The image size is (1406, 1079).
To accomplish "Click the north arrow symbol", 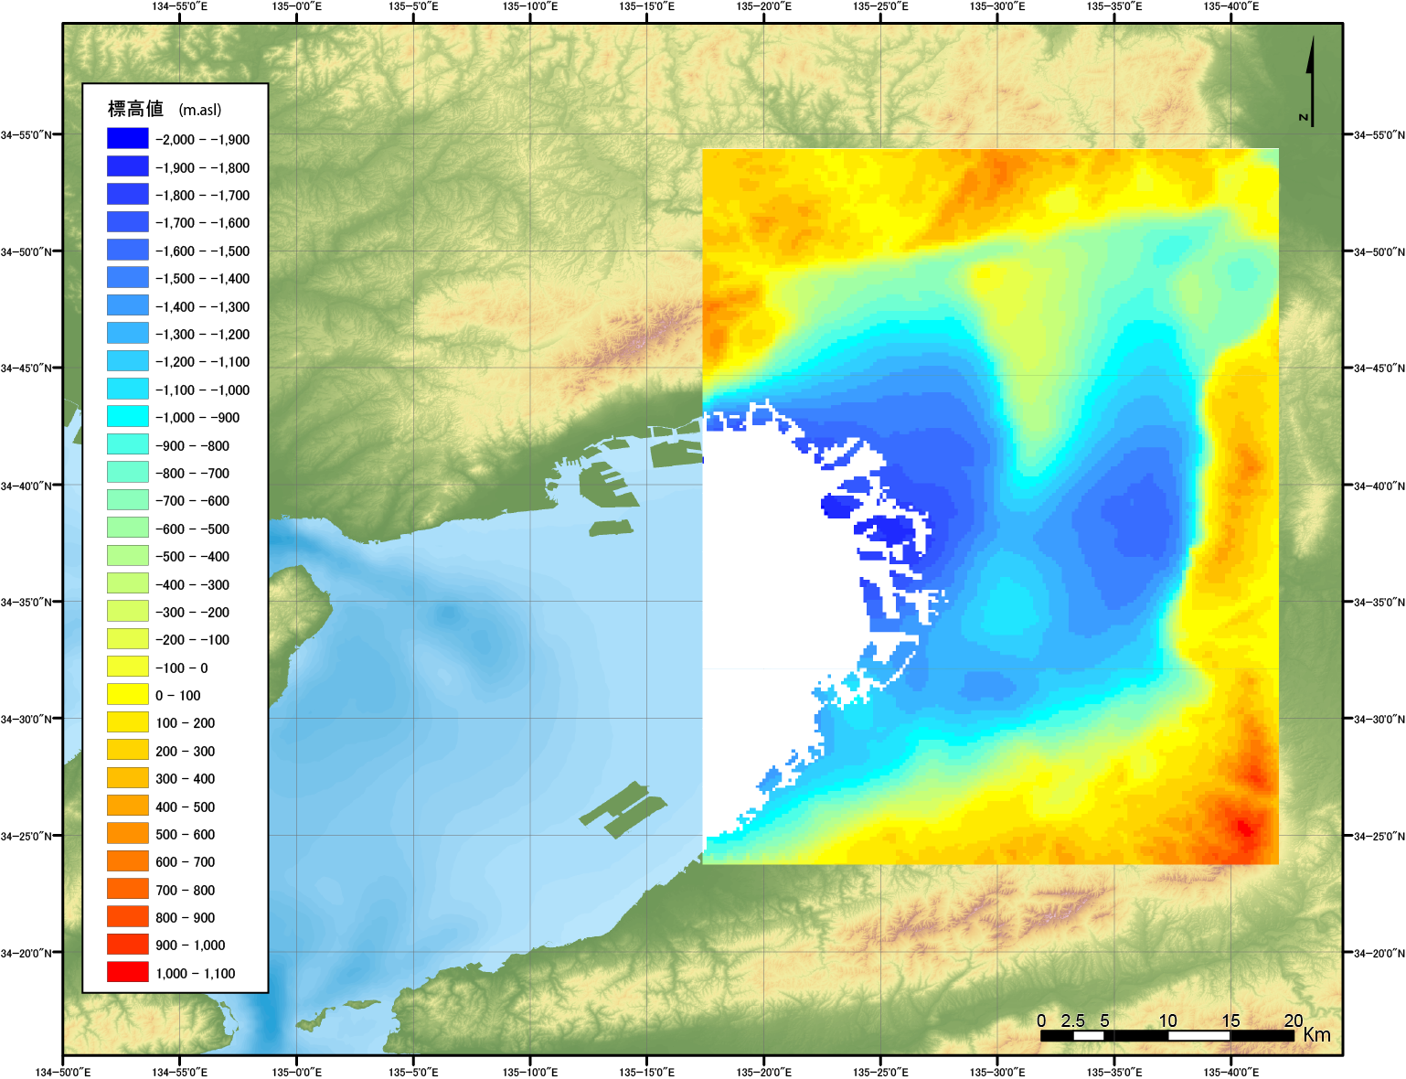I will [x=1310, y=80].
